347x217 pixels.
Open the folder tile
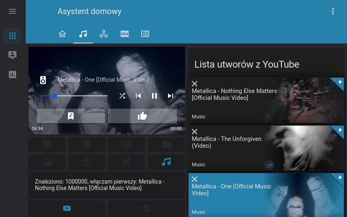pos(166,145)
